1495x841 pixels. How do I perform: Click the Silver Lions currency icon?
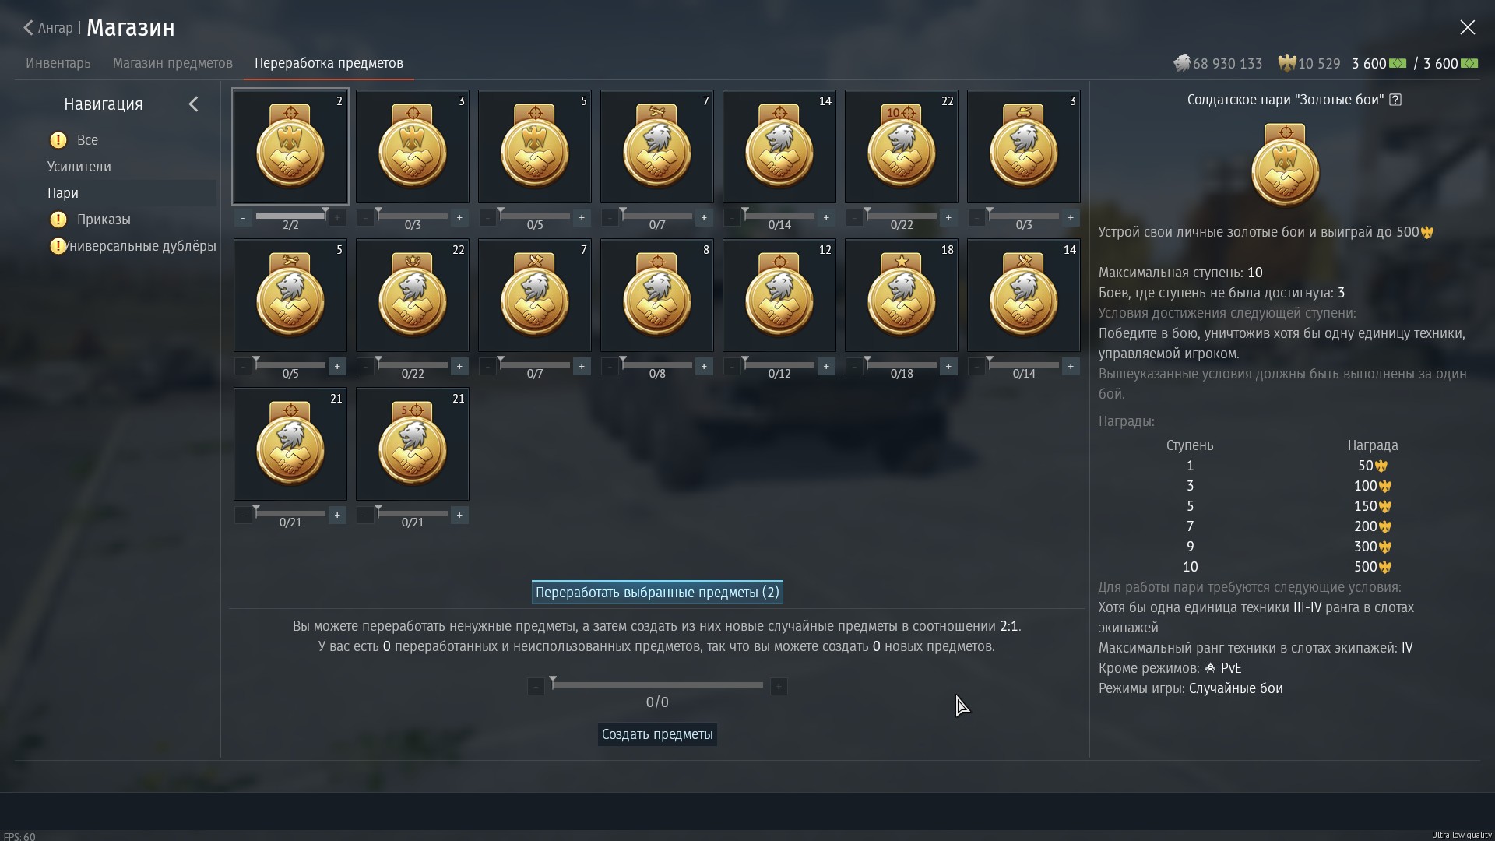(1182, 63)
